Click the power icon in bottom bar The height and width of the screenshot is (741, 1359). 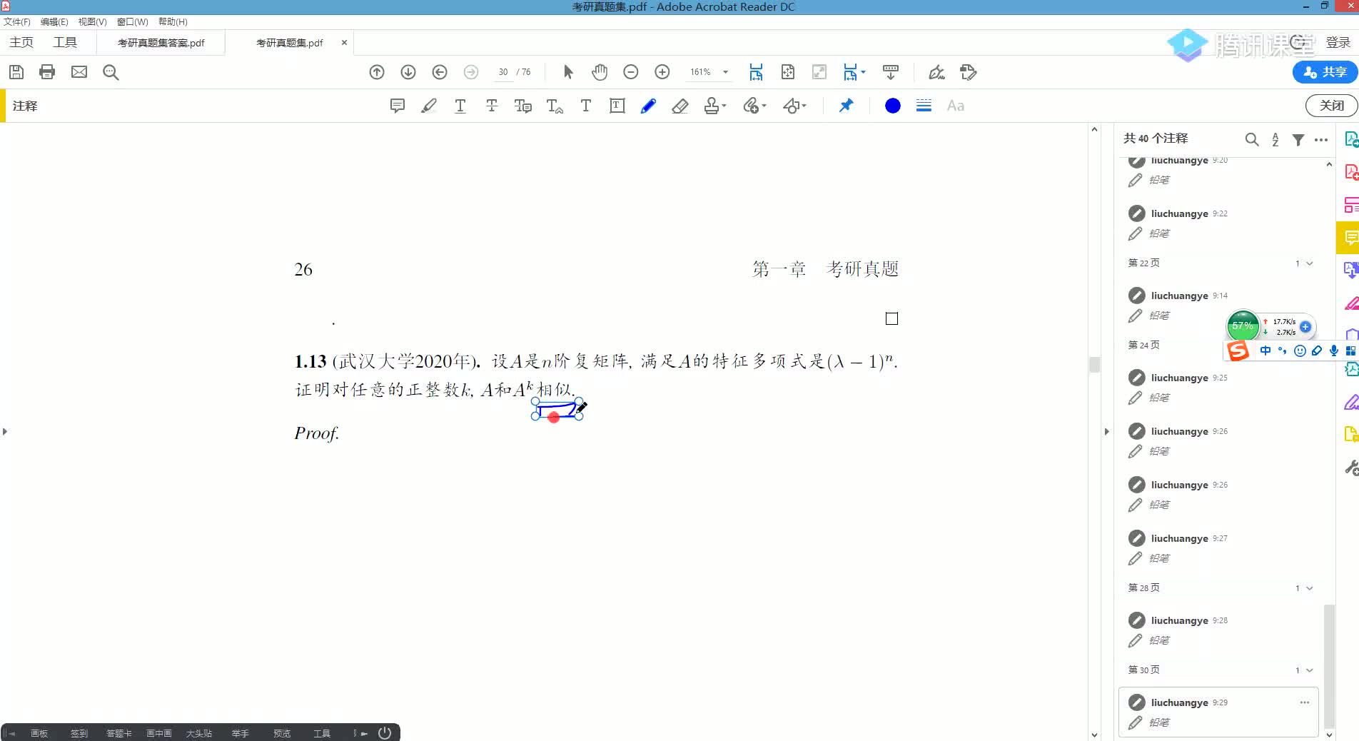point(385,732)
